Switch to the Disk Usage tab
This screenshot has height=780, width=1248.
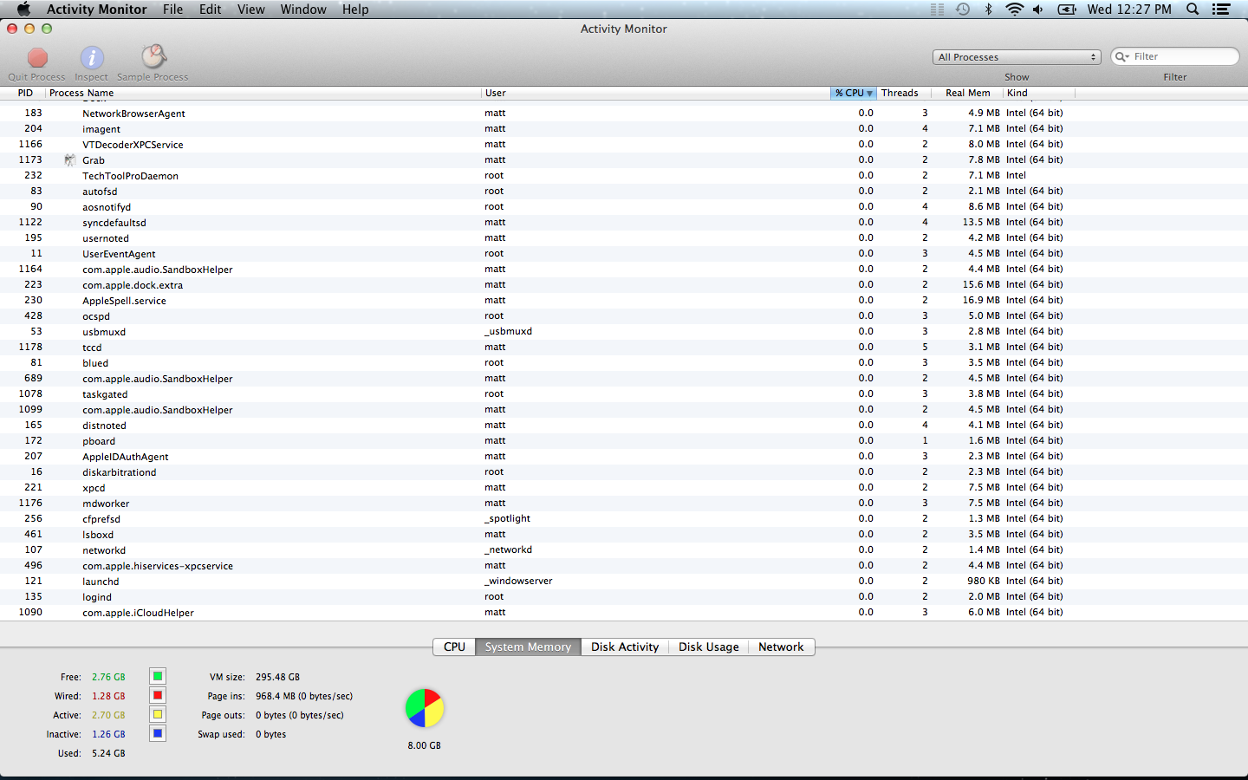[709, 647]
